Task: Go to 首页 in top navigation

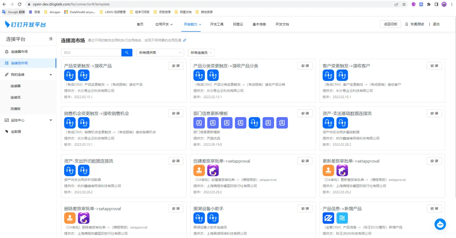Action: [140, 24]
